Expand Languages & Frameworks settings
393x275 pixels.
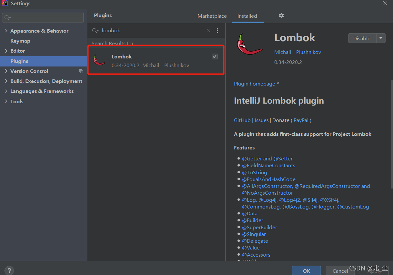(x=6, y=91)
